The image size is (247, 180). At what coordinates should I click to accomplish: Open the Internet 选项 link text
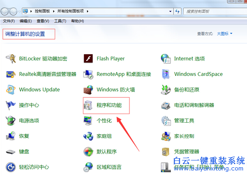189,59
